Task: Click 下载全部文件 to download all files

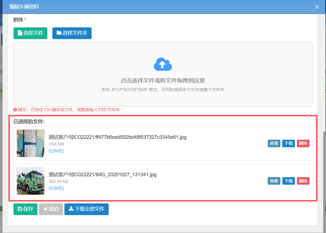Action: 86,209
